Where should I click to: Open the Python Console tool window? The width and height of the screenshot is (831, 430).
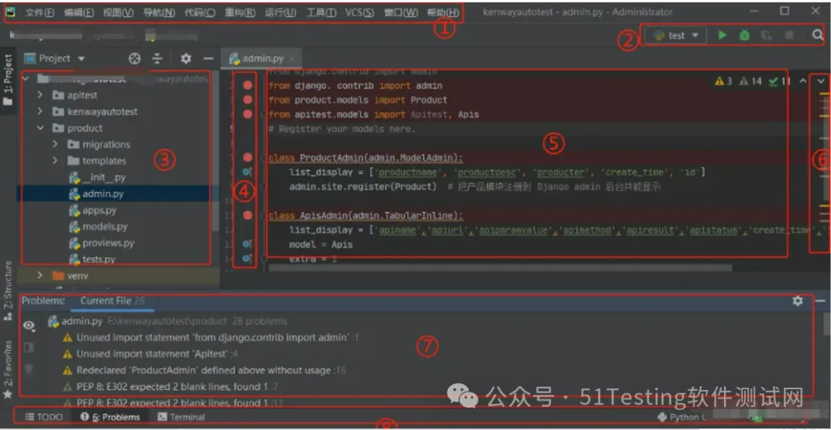point(682,417)
